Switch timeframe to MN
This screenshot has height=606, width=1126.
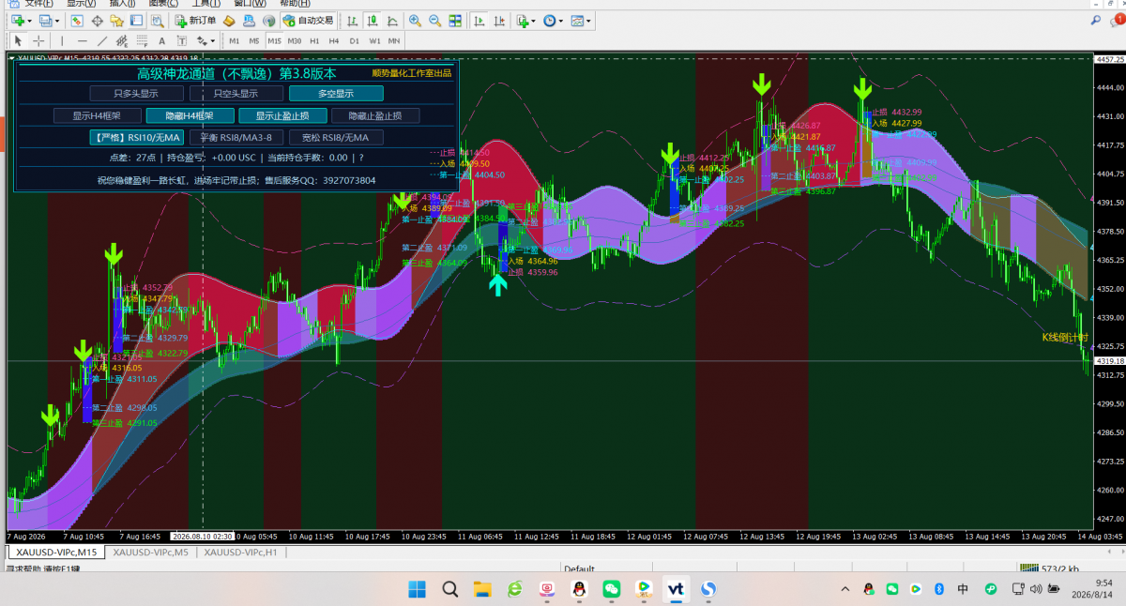pyautogui.click(x=393, y=41)
